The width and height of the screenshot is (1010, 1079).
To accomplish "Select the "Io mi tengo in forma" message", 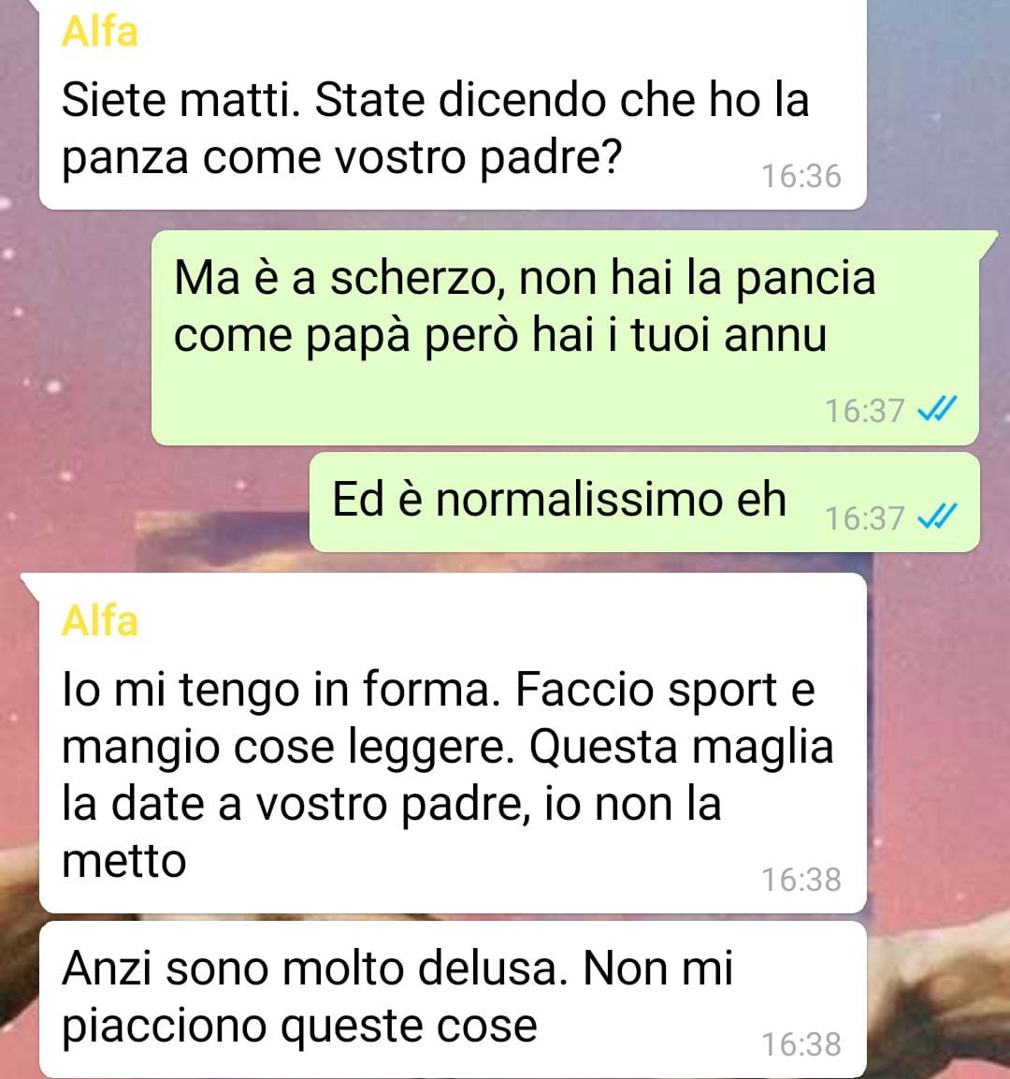I will pyautogui.click(x=453, y=743).
